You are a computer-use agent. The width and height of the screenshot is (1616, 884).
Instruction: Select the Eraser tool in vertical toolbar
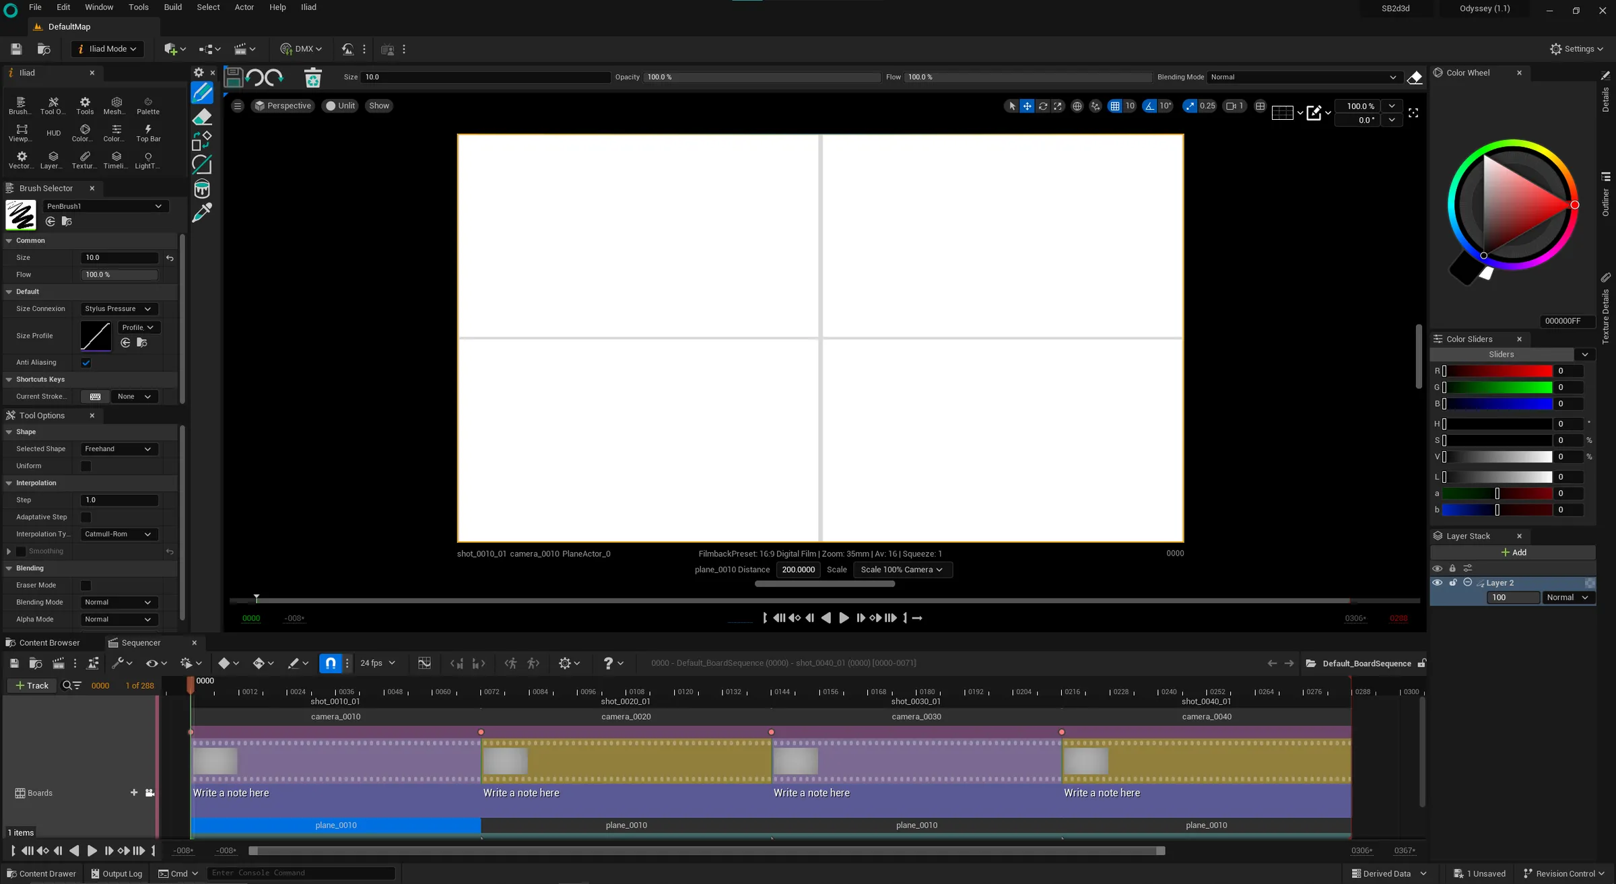(202, 118)
